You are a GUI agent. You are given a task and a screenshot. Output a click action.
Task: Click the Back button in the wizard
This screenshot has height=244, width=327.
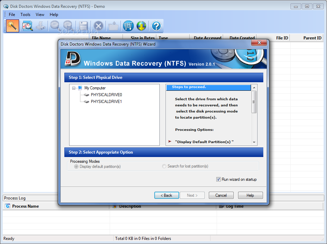[x=167, y=195]
